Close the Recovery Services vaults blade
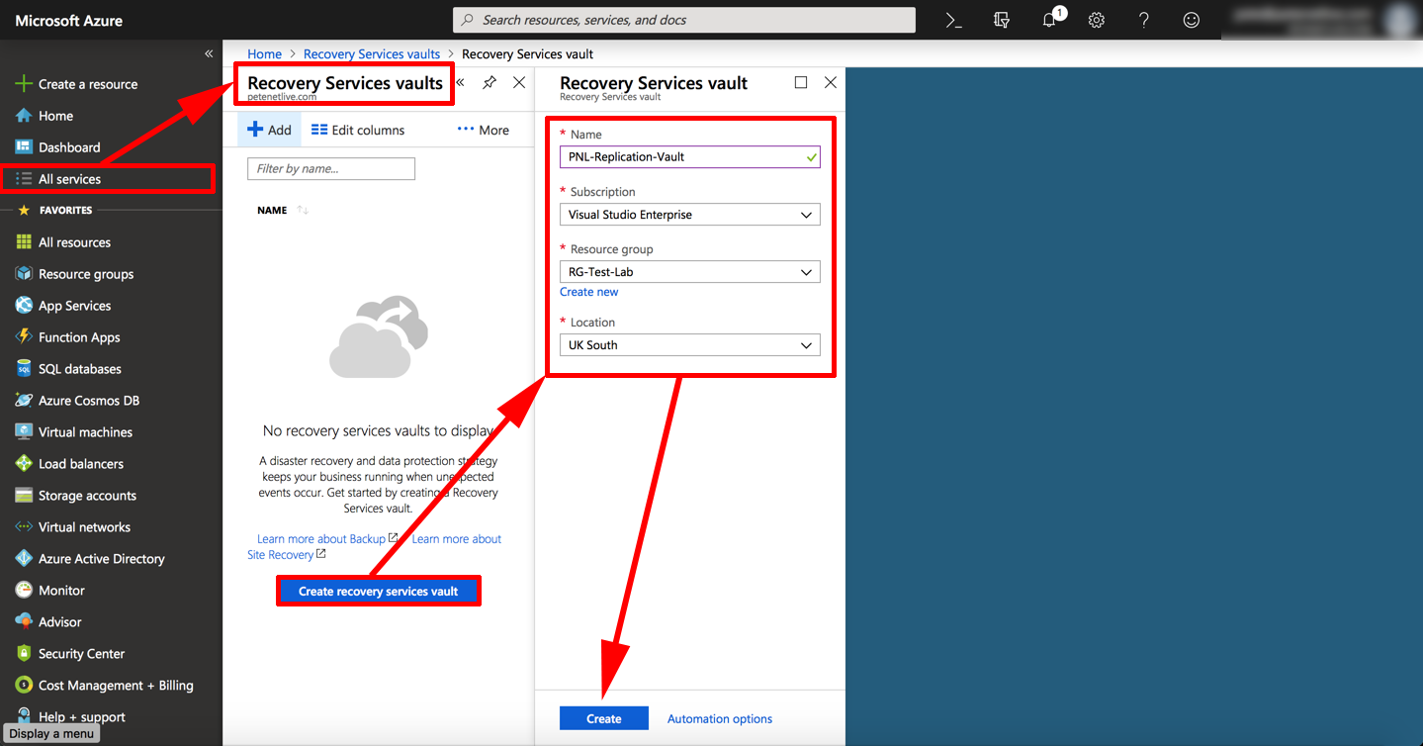Screen dimensions: 1423x746 (x=519, y=83)
